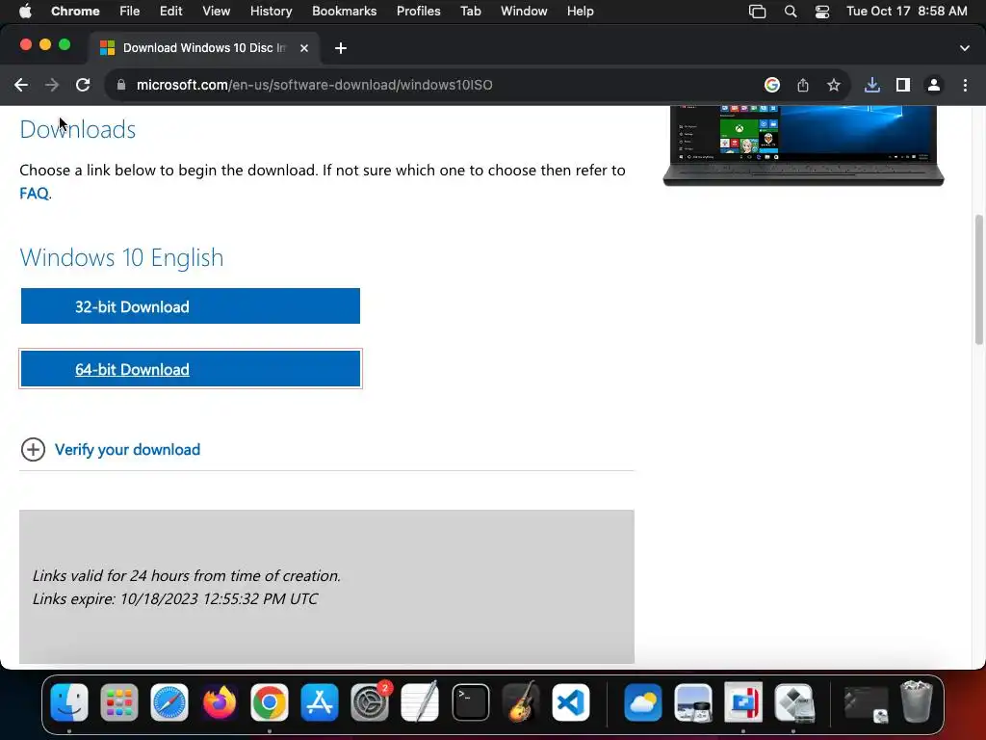Open the remote desktop app icon in the dock
The image size is (986, 740).
coord(743,702)
